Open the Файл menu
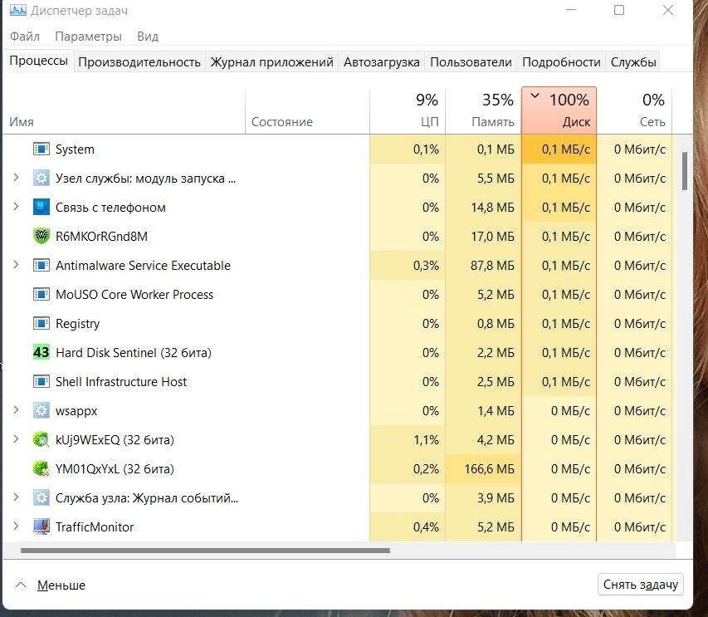This screenshot has height=617, width=708. coord(25,37)
